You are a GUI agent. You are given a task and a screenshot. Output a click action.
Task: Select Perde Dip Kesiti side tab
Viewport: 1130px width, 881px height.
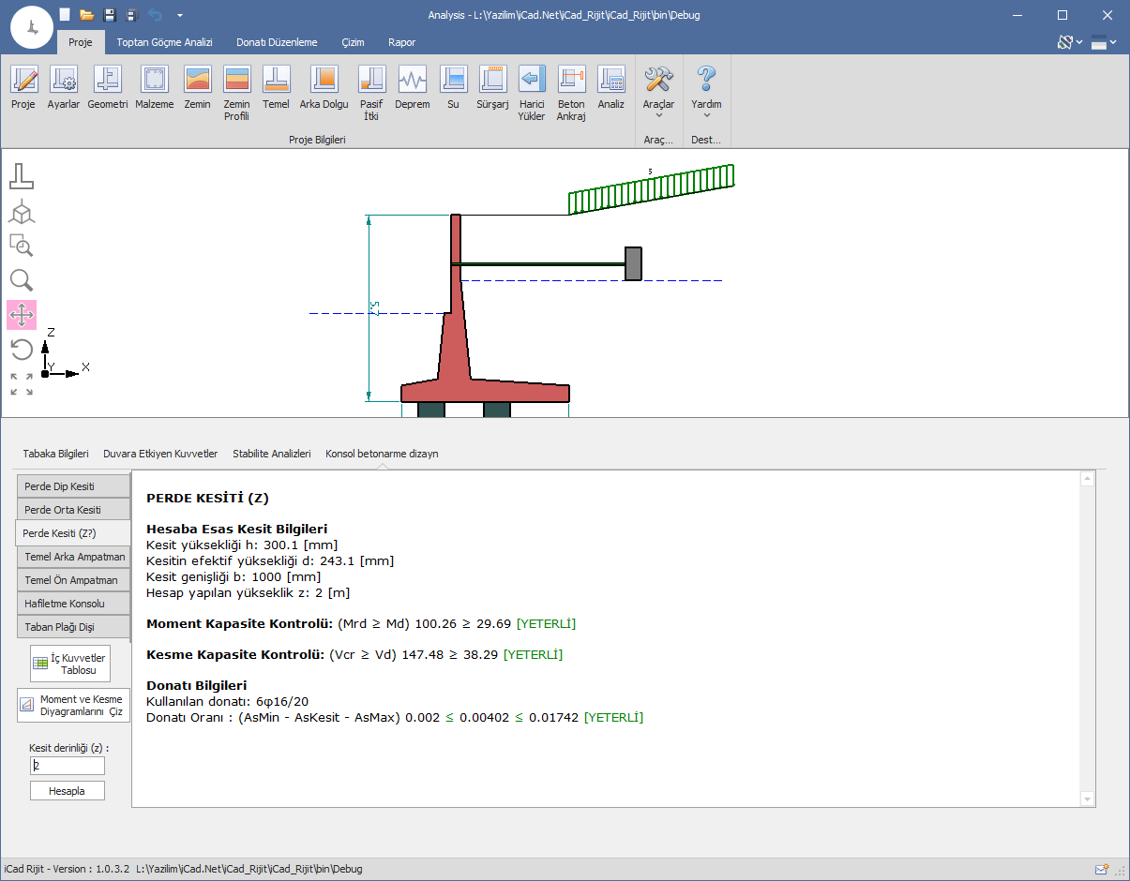tap(73, 486)
